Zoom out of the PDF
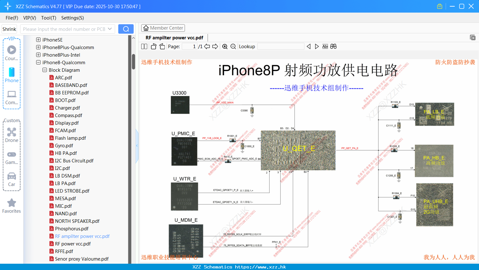Image resolution: width=479 pixels, height=270 pixels. tap(233, 46)
